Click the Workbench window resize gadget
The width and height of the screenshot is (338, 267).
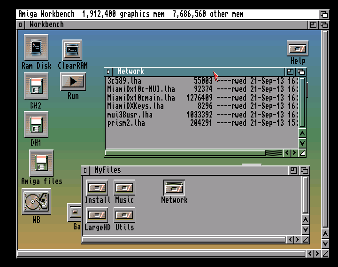[325, 253]
